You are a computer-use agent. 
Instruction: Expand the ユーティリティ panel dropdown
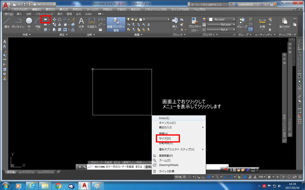click(265, 35)
